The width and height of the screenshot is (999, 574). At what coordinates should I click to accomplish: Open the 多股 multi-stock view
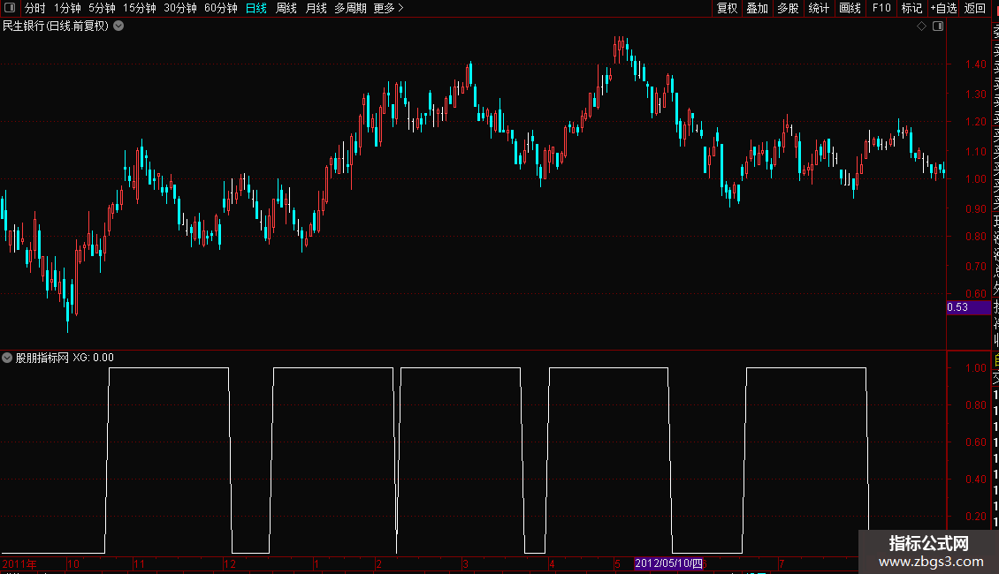coord(788,8)
